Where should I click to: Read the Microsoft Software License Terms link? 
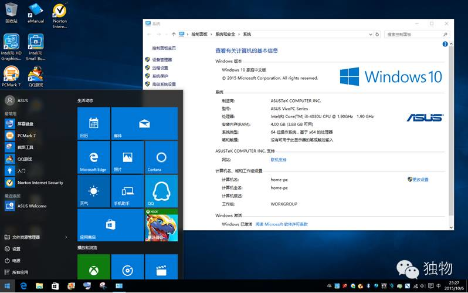[x=282, y=224]
